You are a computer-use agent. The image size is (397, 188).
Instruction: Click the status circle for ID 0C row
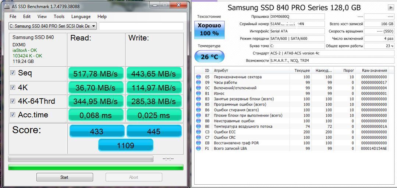tap(198, 88)
